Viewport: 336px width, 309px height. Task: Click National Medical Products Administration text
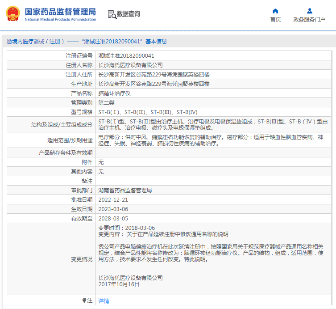tap(60, 20)
